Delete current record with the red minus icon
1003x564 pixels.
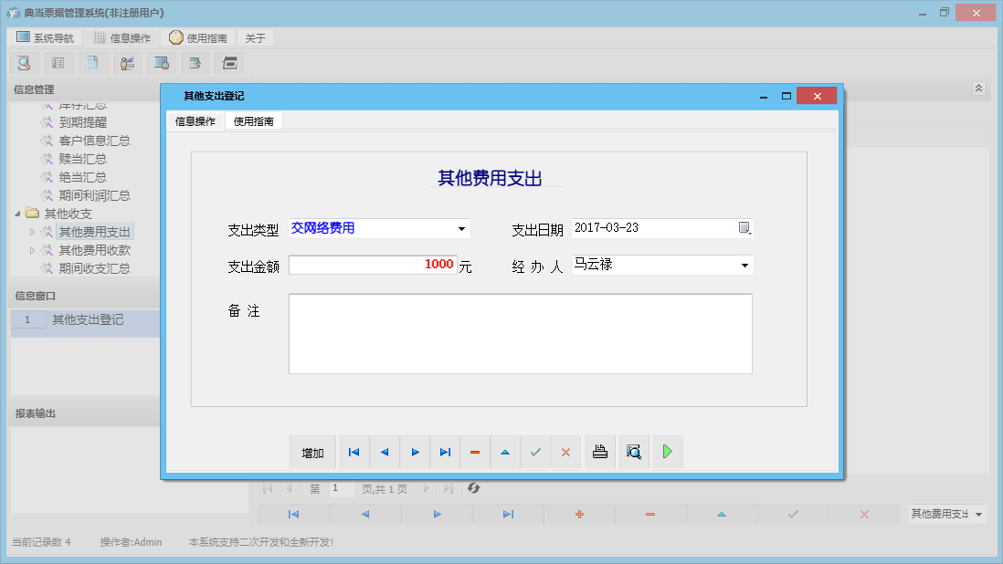[x=475, y=452]
